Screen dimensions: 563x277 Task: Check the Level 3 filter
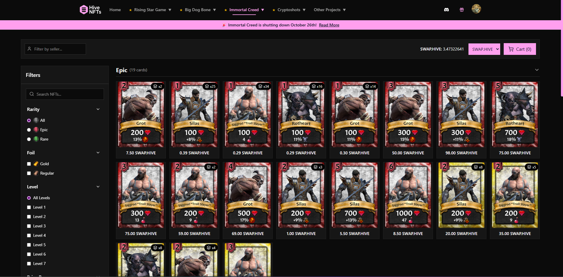click(x=29, y=226)
